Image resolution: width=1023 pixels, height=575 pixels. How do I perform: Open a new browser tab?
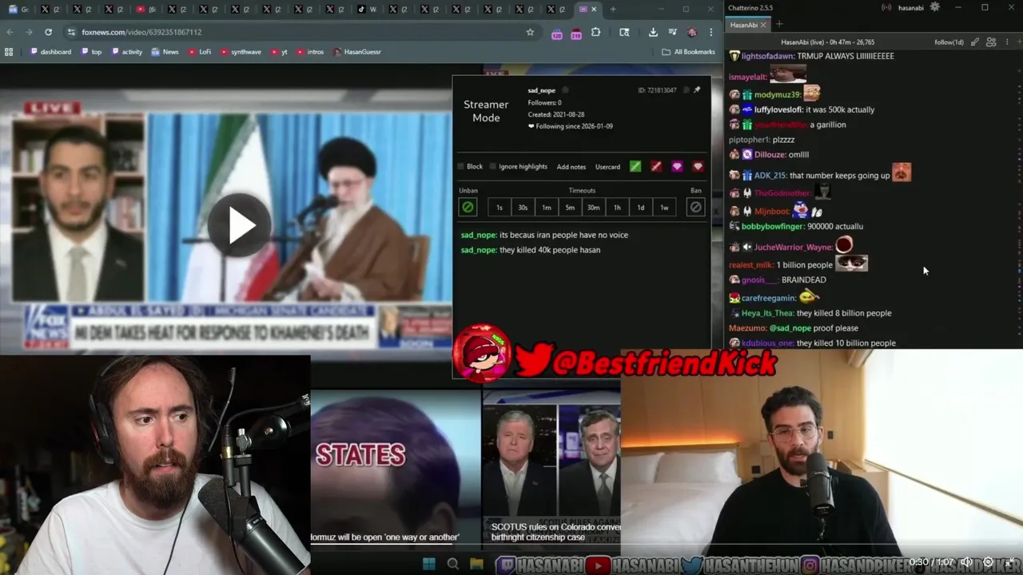pos(613,10)
